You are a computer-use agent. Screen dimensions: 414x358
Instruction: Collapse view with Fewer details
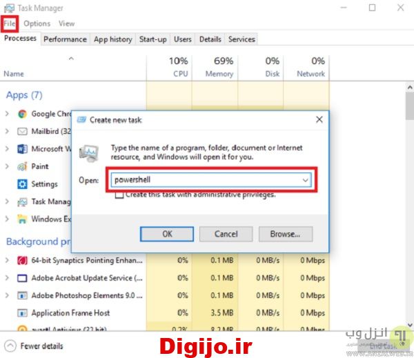click(x=34, y=346)
